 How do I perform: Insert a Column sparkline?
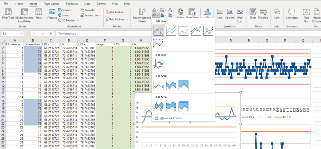(x=230, y=14)
